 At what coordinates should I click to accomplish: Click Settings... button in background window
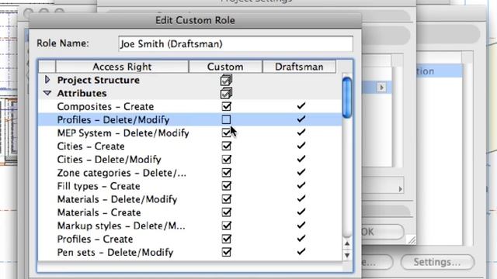(437, 262)
